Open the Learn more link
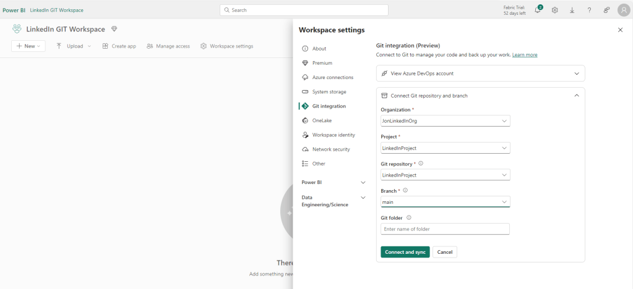The height and width of the screenshot is (289, 633). tap(525, 55)
